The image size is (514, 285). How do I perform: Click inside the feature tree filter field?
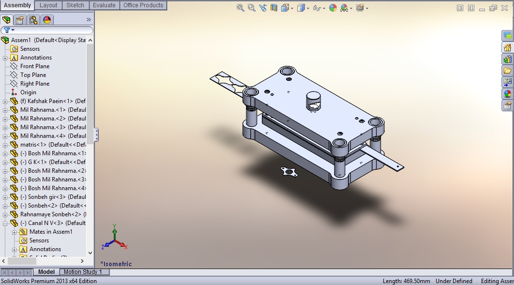click(47, 30)
